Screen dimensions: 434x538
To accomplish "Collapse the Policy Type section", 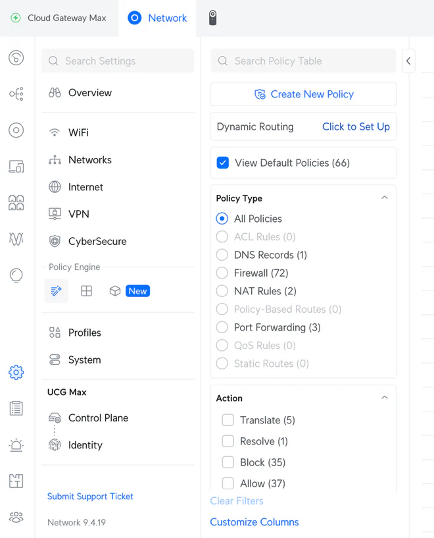I will coord(384,198).
